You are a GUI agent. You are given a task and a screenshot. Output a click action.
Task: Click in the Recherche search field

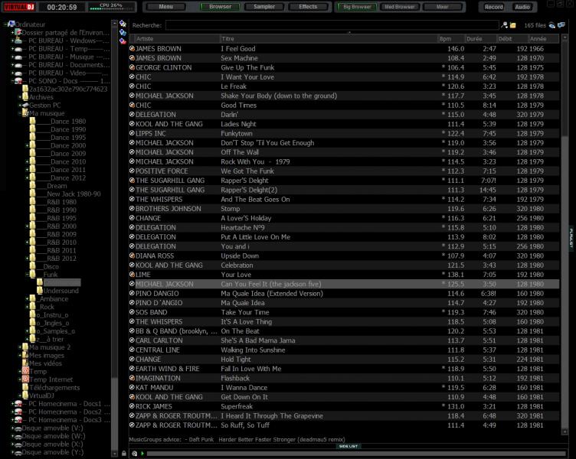329,25
